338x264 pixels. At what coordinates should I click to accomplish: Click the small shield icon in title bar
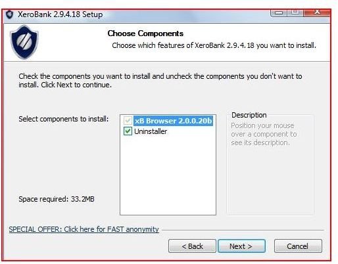[9, 14]
